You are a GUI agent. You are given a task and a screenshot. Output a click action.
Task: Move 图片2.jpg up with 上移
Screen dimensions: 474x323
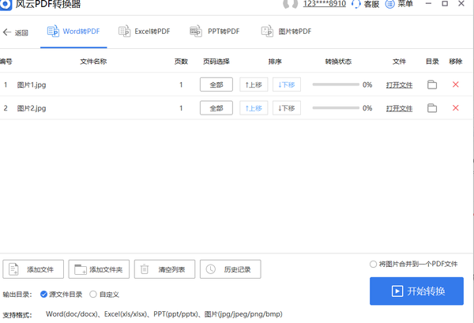pyautogui.click(x=254, y=108)
